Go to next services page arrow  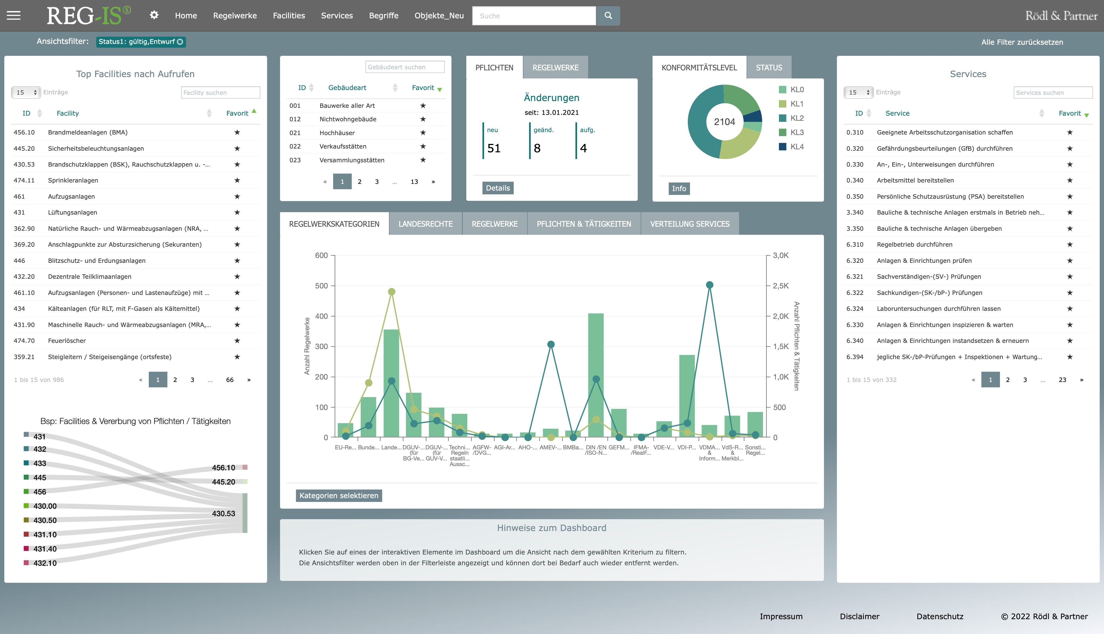tap(1081, 380)
